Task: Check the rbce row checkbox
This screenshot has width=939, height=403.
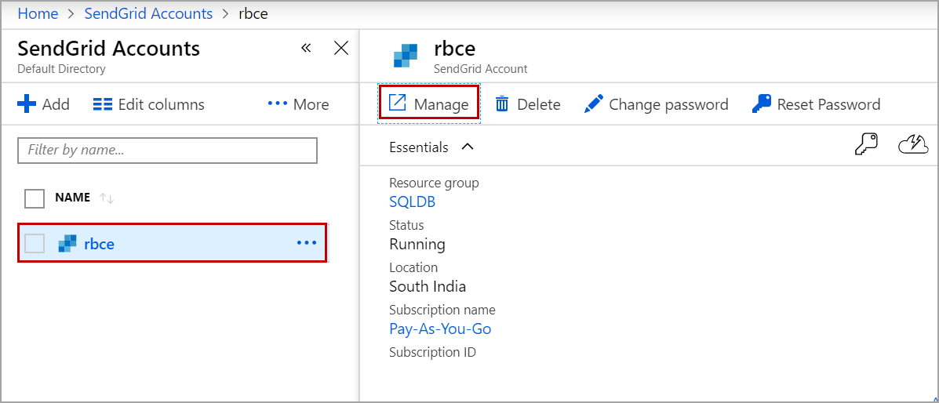Action: 35,244
